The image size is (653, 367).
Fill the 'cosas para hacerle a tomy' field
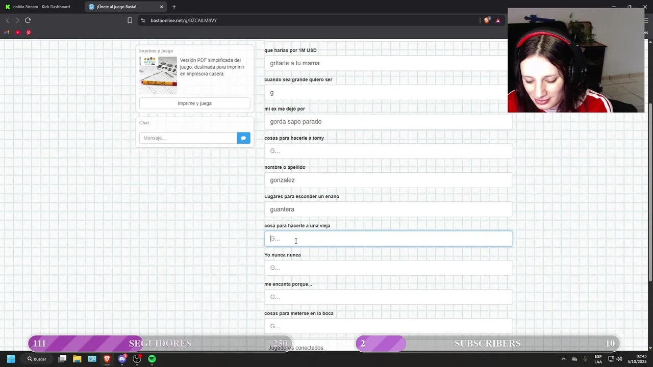tap(388, 151)
